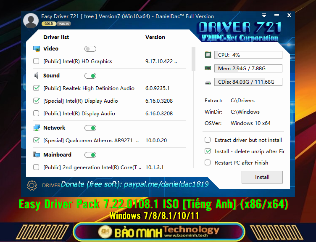Click the CPU usage field

click(248, 55)
